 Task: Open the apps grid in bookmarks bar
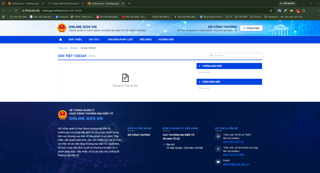click(x=3, y=17)
